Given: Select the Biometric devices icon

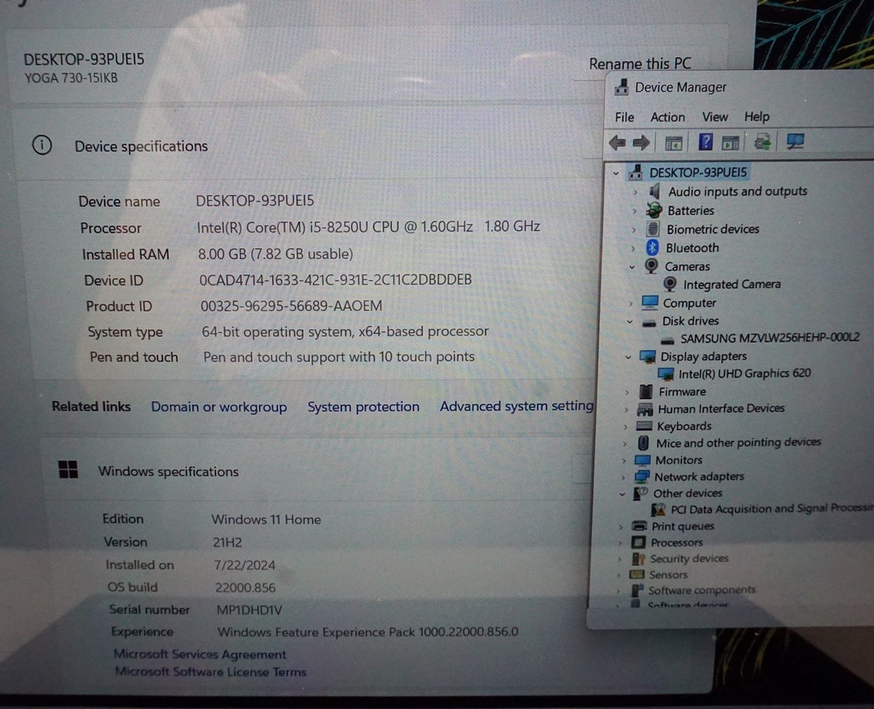Looking at the screenshot, I should click(653, 229).
